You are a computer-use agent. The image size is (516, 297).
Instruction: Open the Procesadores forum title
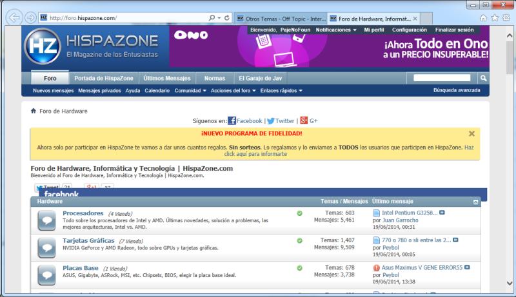pyautogui.click(x=83, y=213)
